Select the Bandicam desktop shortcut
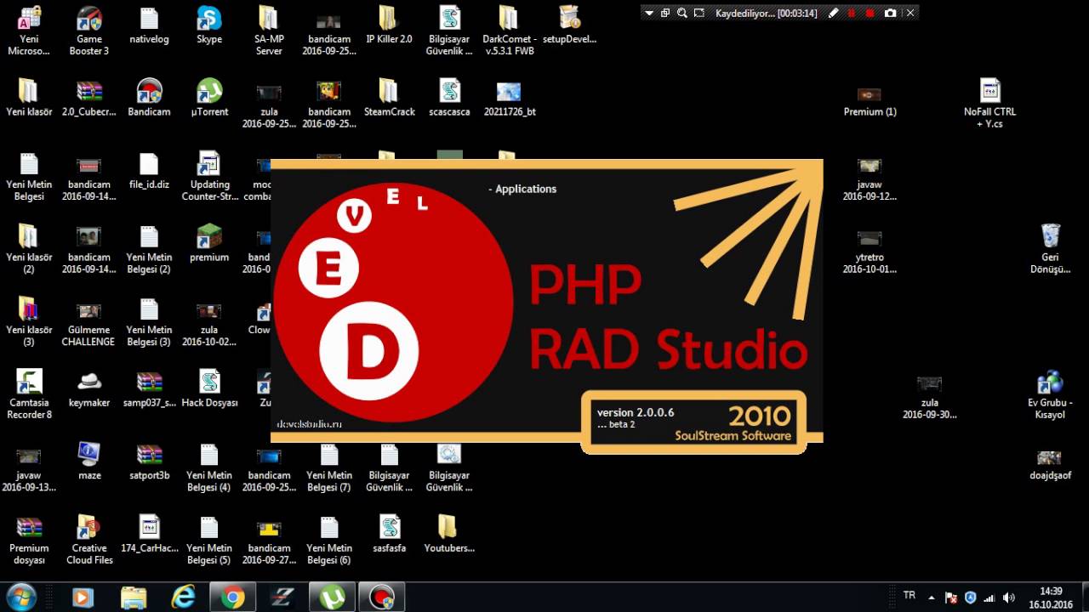The width and height of the screenshot is (1089, 612). coord(149,99)
